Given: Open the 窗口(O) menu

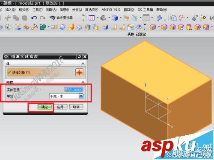Looking at the screenshot, I should click(x=129, y=10).
